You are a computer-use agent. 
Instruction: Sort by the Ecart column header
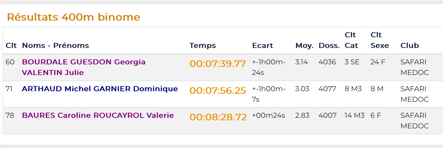click(x=262, y=46)
